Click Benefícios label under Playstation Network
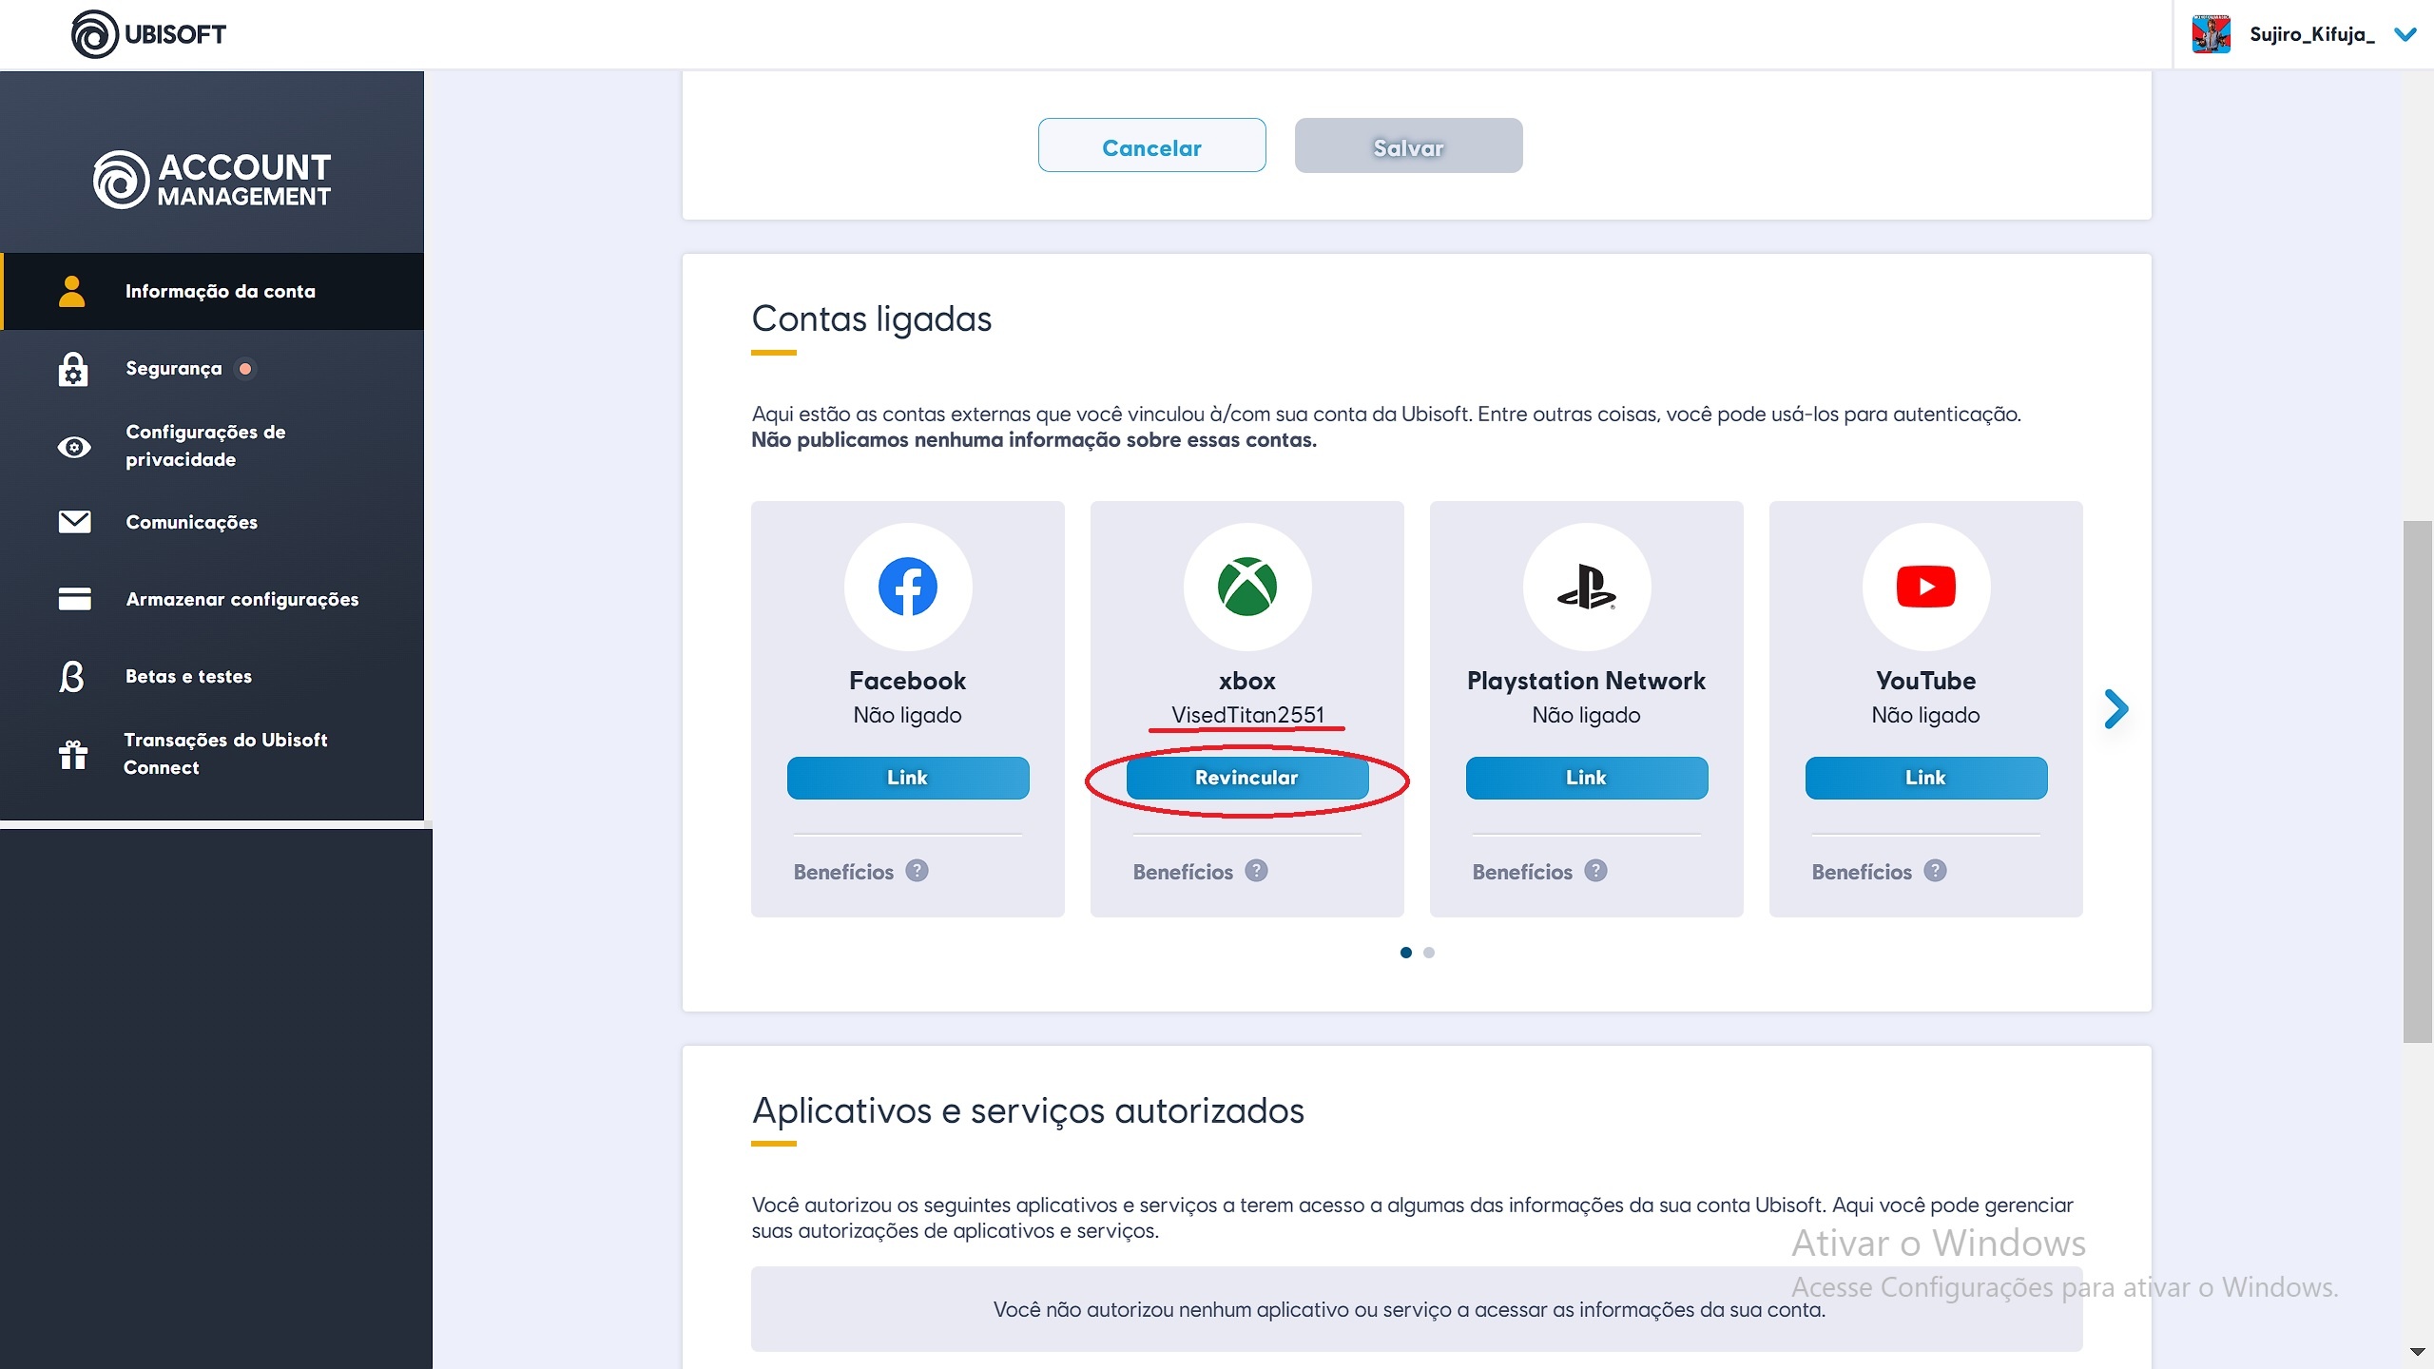Image resolution: width=2434 pixels, height=1369 pixels. coord(1522,872)
